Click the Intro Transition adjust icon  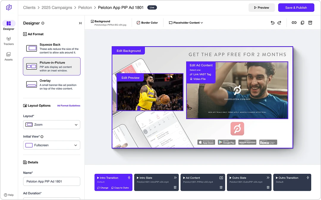tap(129, 177)
